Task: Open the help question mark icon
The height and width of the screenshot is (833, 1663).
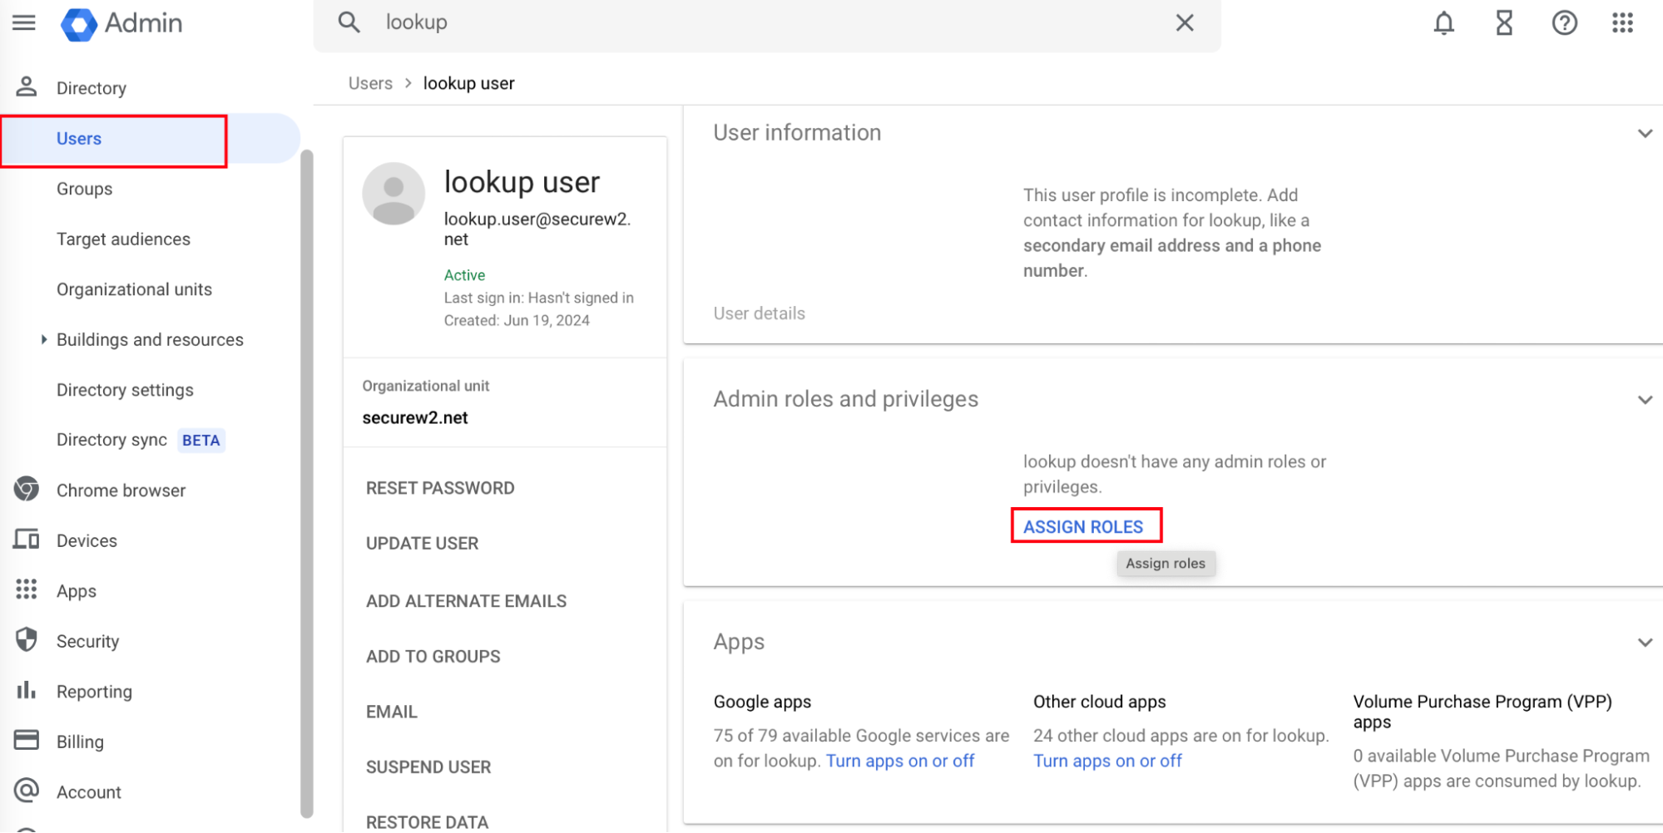Action: pyautogui.click(x=1564, y=22)
